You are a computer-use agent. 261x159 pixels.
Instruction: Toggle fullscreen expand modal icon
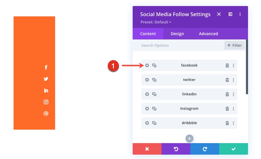pyautogui.click(x=219, y=14)
